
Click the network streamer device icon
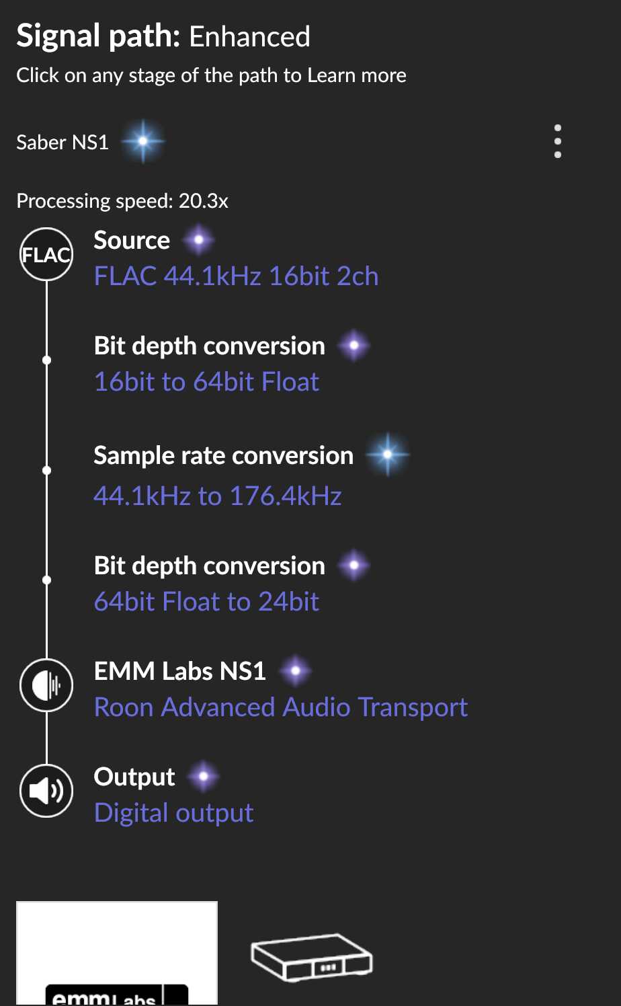tap(311, 958)
